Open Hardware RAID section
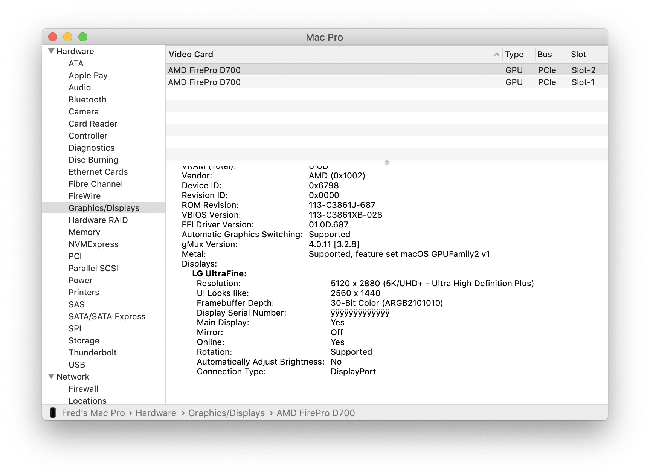 98,220
